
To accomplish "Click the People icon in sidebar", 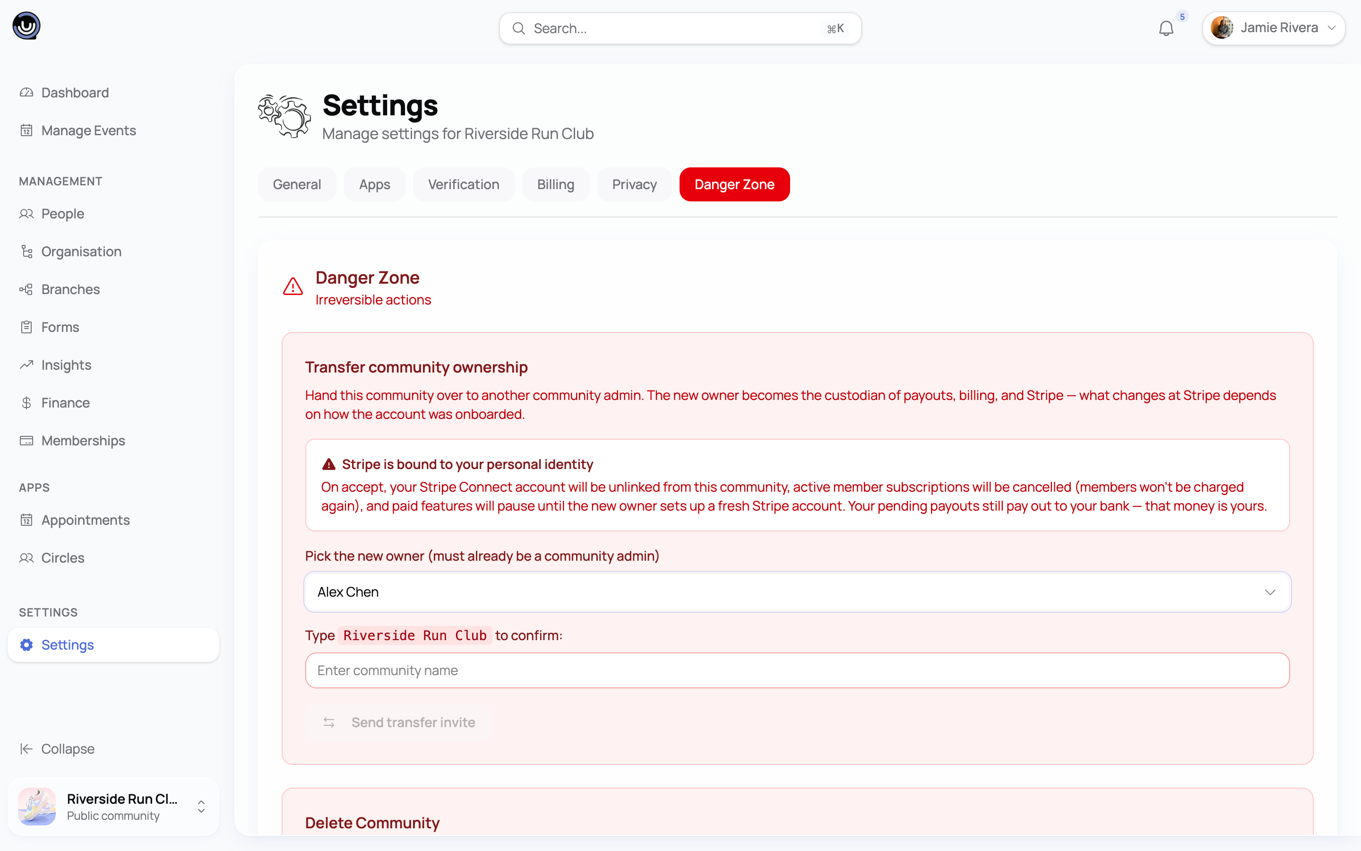I will (x=26, y=213).
